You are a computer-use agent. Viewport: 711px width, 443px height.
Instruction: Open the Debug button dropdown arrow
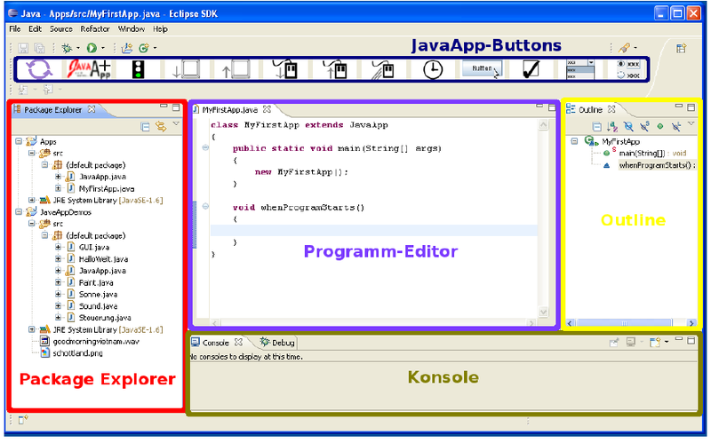tap(78, 48)
